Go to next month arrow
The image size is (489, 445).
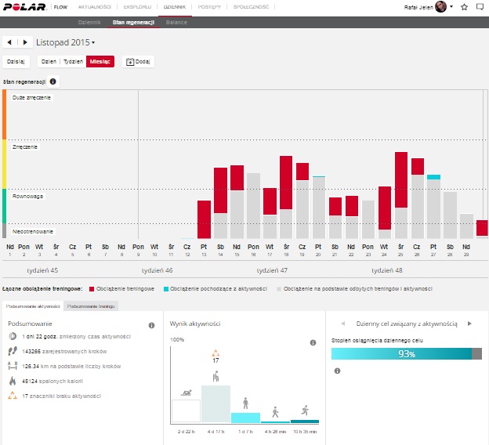(x=25, y=42)
